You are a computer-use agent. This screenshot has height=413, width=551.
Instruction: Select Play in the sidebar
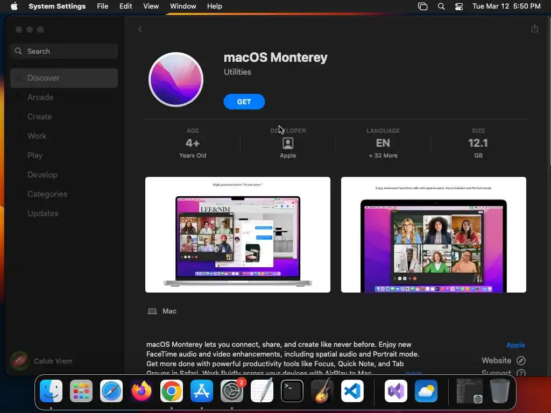pyautogui.click(x=64, y=155)
